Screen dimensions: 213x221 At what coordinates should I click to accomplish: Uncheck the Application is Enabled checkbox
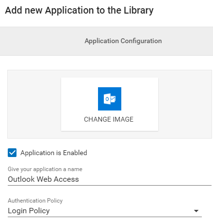[12, 153]
